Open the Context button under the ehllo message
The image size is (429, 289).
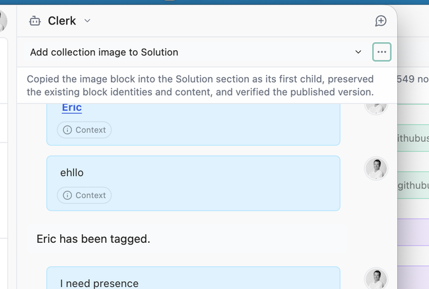click(x=84, y=195)
